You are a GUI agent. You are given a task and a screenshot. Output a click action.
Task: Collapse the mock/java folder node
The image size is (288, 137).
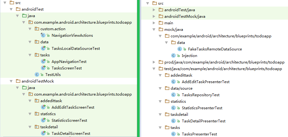click(x=153, y=29)
